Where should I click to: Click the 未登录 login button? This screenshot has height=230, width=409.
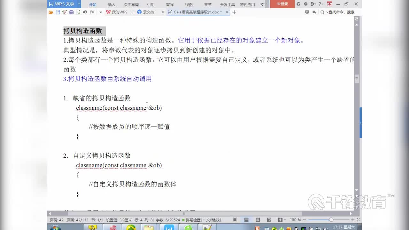coord(282,4)
